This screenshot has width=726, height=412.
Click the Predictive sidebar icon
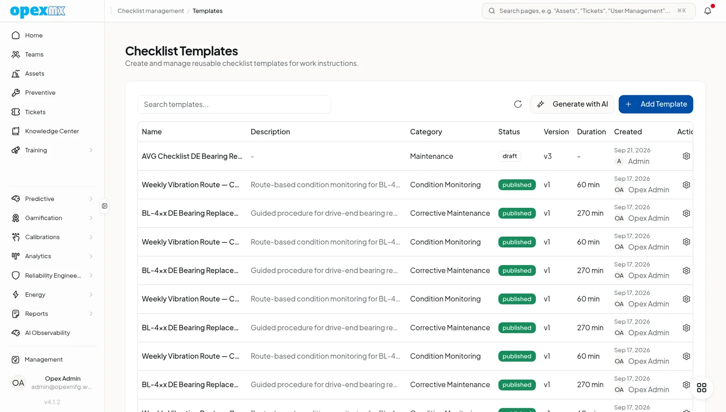pyautogui.click(x=16, y=199)
